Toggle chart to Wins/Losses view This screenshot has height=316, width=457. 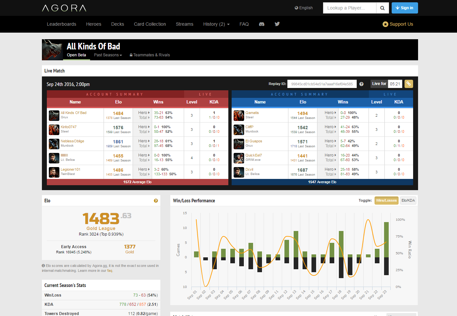pyautogui.click(x=386, y=200)
